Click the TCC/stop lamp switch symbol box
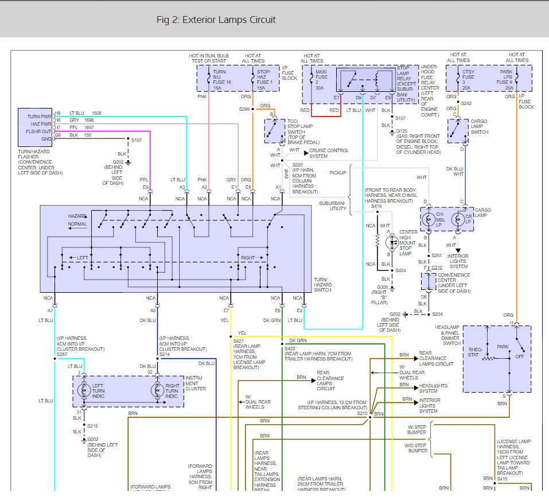The width and height of the screenshot is (549, 500). (x=275, y=131)
